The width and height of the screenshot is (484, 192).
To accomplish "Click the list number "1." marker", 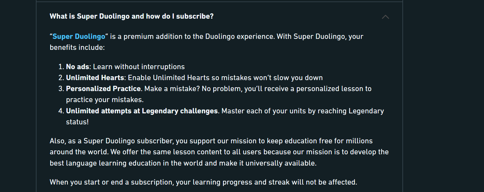I will pyautogui.click(x=61, y=67).
